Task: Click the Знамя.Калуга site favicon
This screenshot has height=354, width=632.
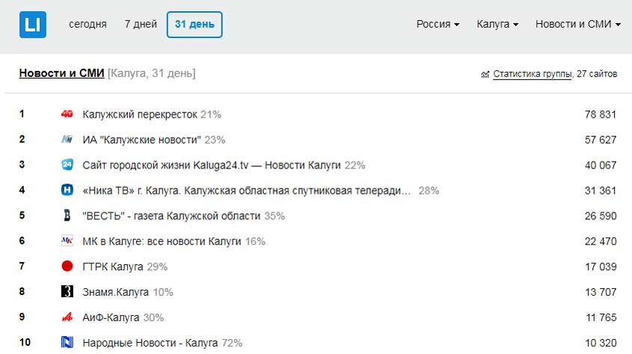Action: coord(67,293)
